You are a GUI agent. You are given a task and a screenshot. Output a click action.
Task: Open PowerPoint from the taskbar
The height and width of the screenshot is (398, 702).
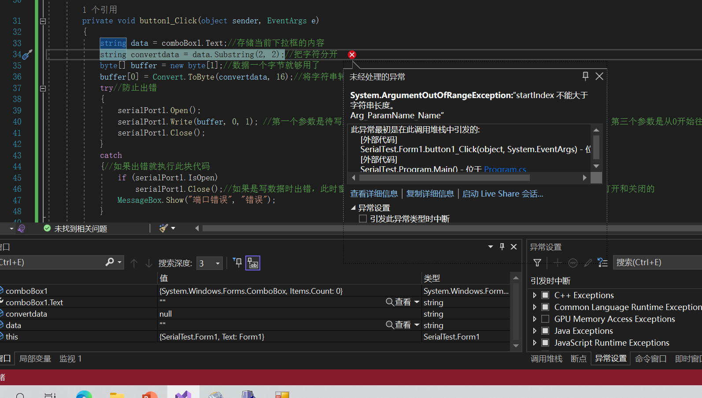tap(150, 394)
